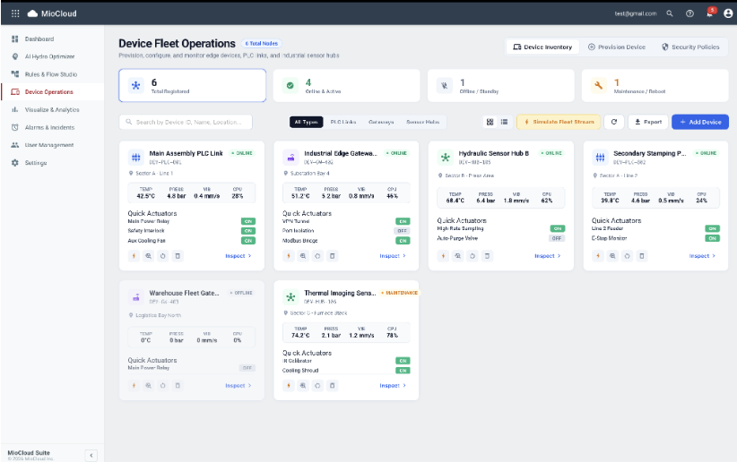This screenshot has height=462, width=737.
Task: Click the Dashboard sidebar icon
Action: (15, 39)
